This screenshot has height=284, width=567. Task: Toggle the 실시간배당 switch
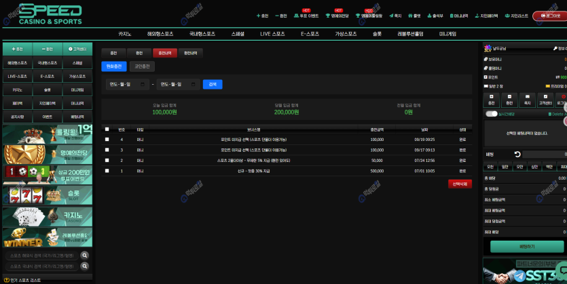click(x=491, y=114)
